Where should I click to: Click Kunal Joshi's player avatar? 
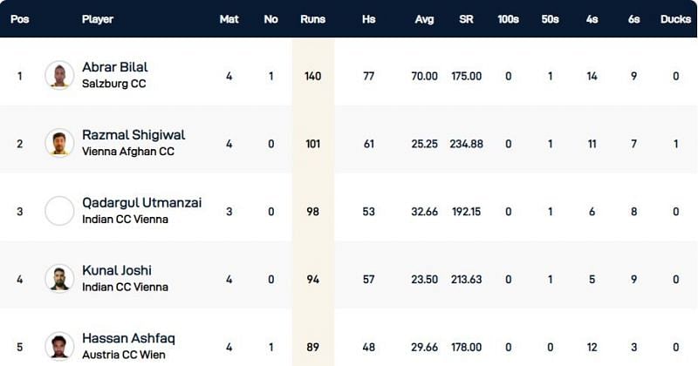coord(59,278)
